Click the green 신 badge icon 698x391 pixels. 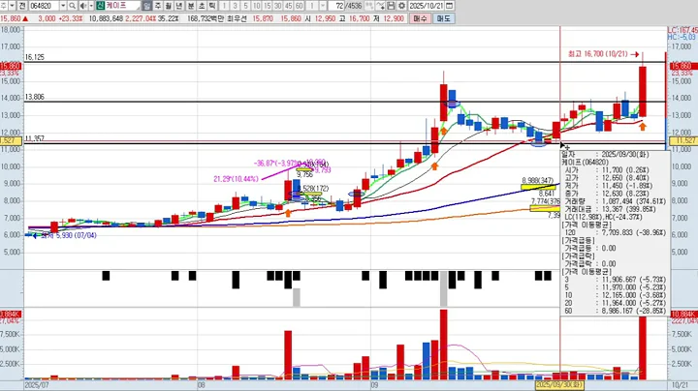(100, 6)
